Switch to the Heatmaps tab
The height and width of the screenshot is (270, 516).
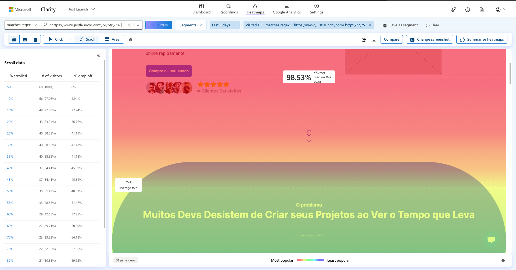point(255,9)
